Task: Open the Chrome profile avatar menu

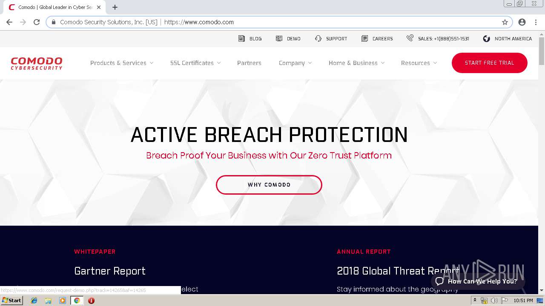Action: tap(522, 22)
